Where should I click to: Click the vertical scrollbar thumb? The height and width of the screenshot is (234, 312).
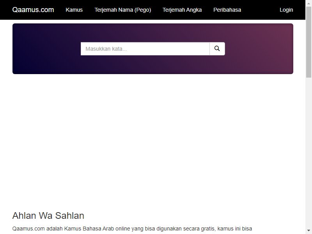[308, 42]
